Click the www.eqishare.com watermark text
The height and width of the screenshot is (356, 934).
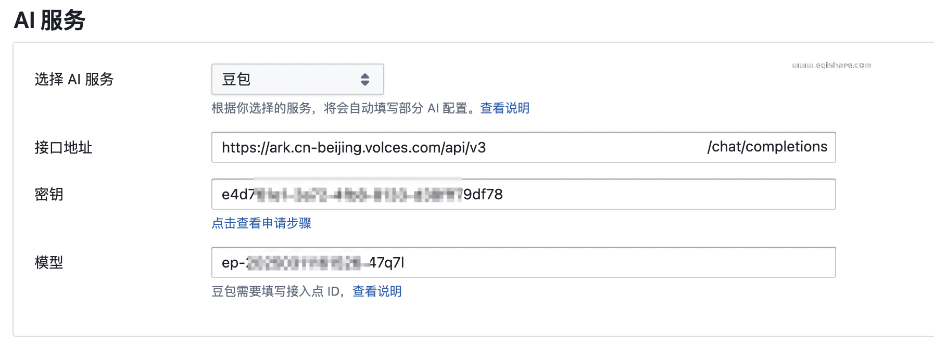tap(831, 65)
